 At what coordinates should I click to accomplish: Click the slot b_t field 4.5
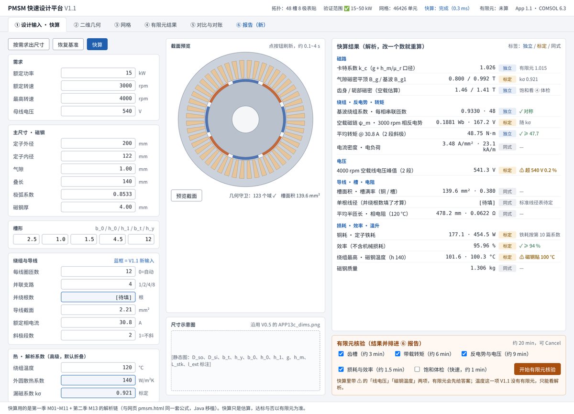point(112,239)
